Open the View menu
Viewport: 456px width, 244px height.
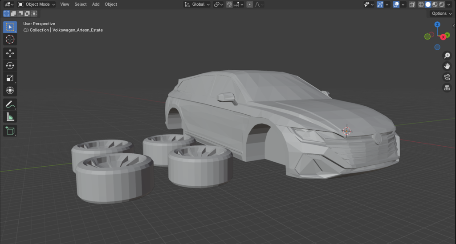click(65, 4)
